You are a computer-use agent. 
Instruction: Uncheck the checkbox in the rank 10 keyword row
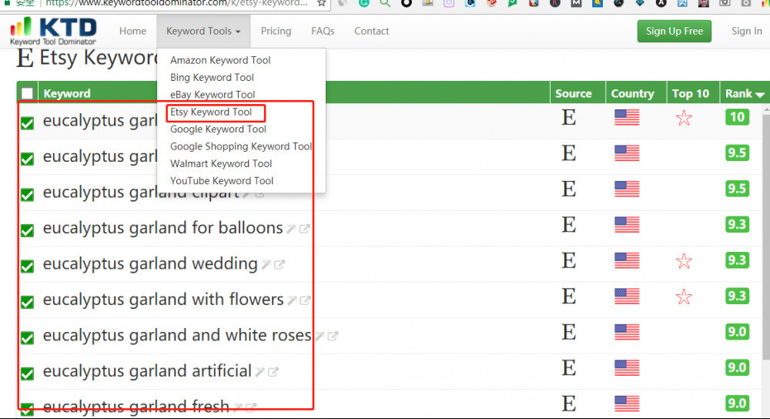[28, 122]
